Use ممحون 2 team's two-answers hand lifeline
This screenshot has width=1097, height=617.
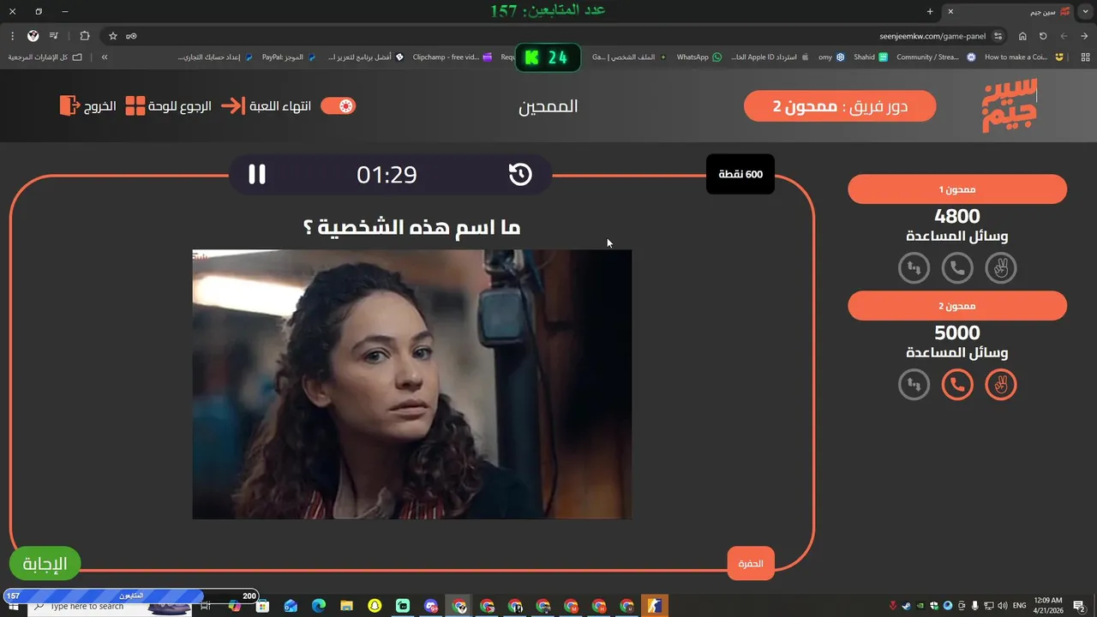click(1001, 384)
